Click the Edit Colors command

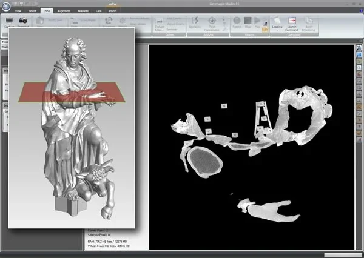(174, 18)
